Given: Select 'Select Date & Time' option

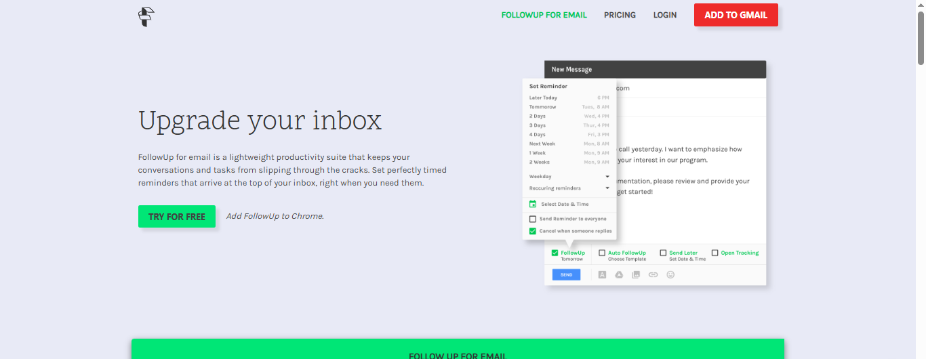Looking at the screenshot, I should click(565, 204).
